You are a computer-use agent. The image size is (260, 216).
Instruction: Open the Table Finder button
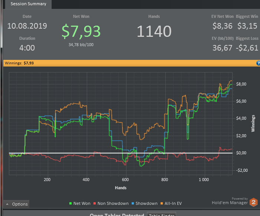click(x=162, y=215)
